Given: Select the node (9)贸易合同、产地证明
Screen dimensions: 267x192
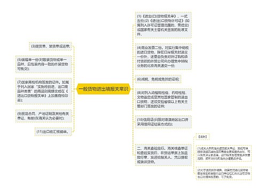Looking at the screenshot, I should pyautogui.click(x=43, y=116).
